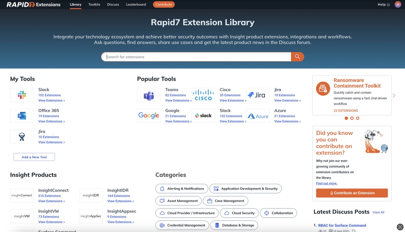This screenshot has width=405, height=232.
Task: Click the Jira logo under My Tools
Action: coord(22,136)
